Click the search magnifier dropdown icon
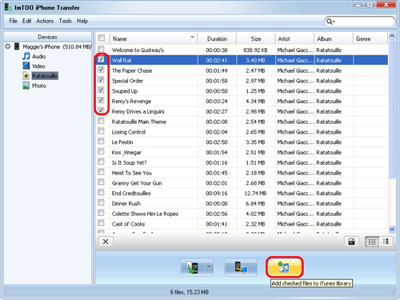The height and width of the screenshot is (300, 400). pyautogui.click(x=330, y=22)
